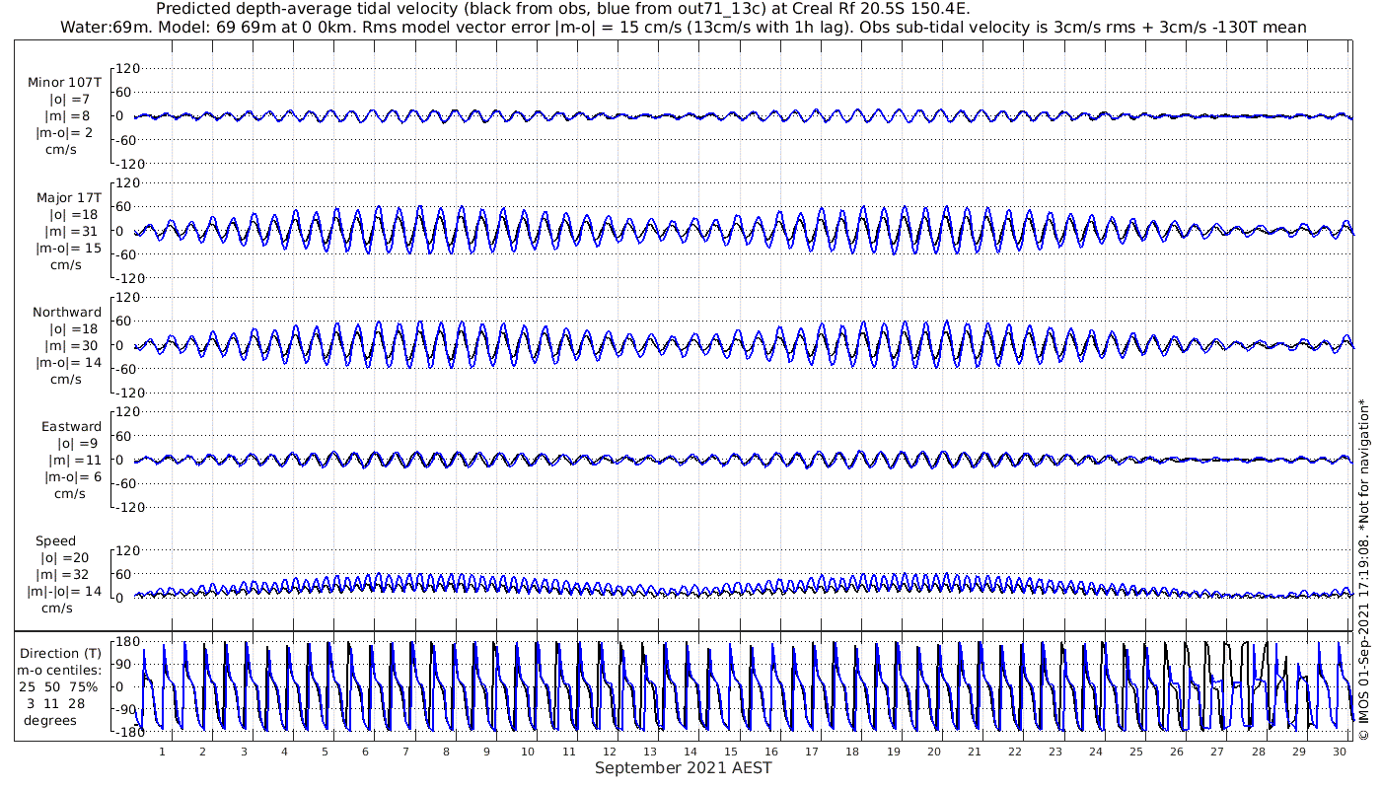Click the '|m| =11' value in Eastward panel

tap(74, 460)
